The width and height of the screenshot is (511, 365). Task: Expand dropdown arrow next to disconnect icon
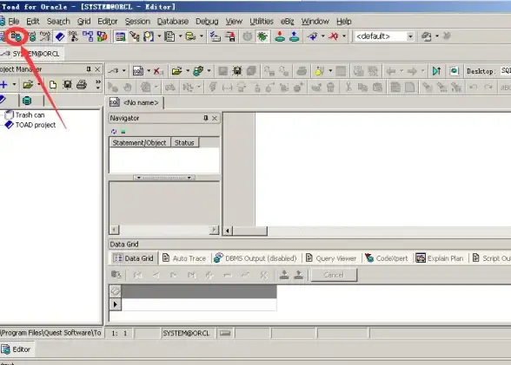pos(344,36)
